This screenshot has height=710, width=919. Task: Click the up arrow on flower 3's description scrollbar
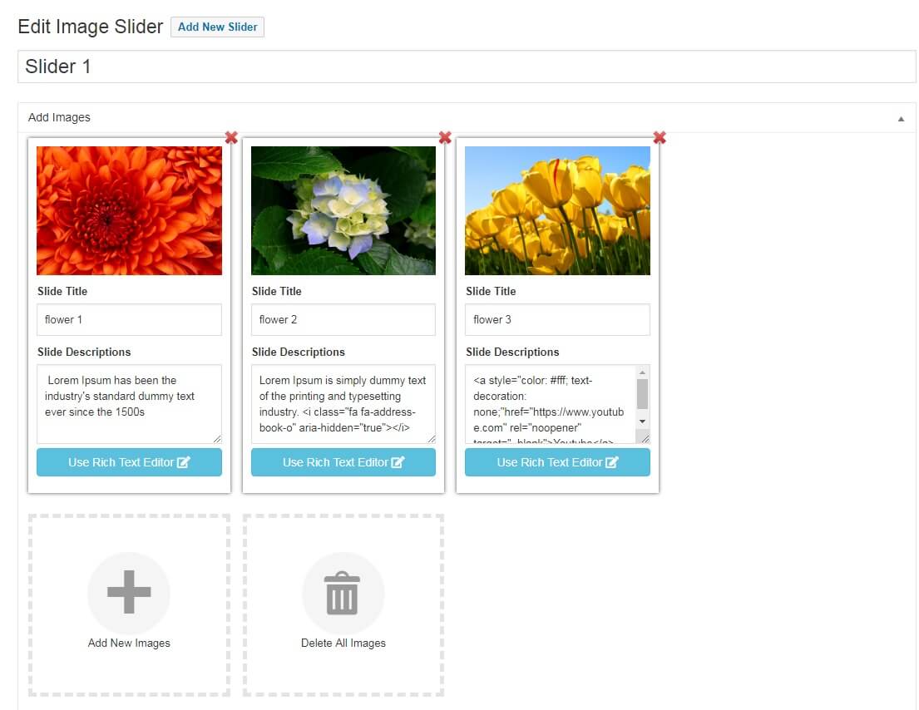(642, 372)
